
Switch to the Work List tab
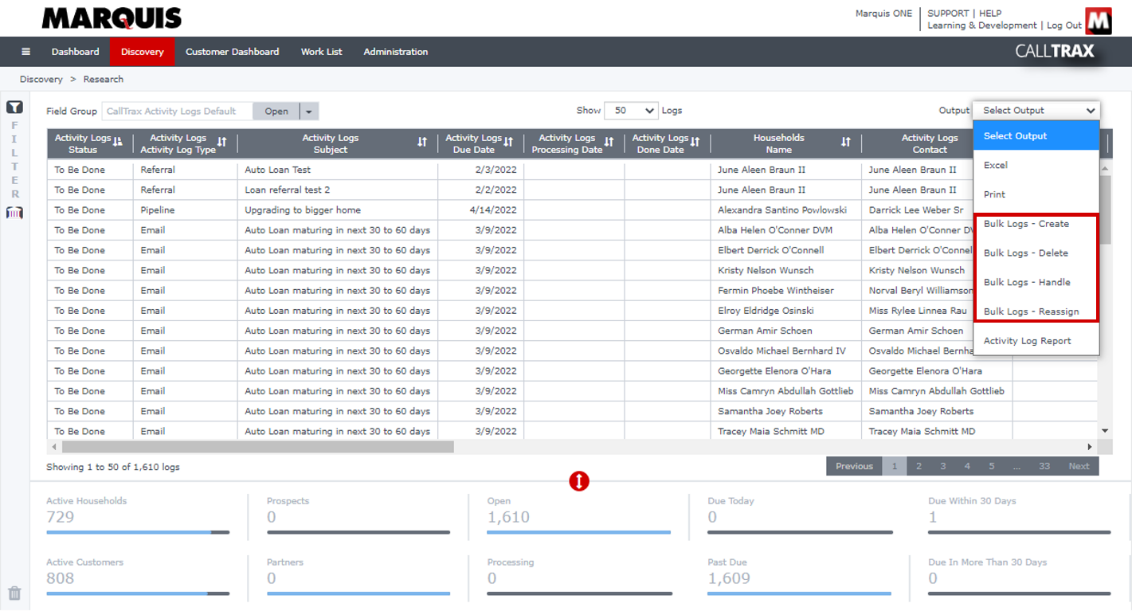click(x=321, y=51)
